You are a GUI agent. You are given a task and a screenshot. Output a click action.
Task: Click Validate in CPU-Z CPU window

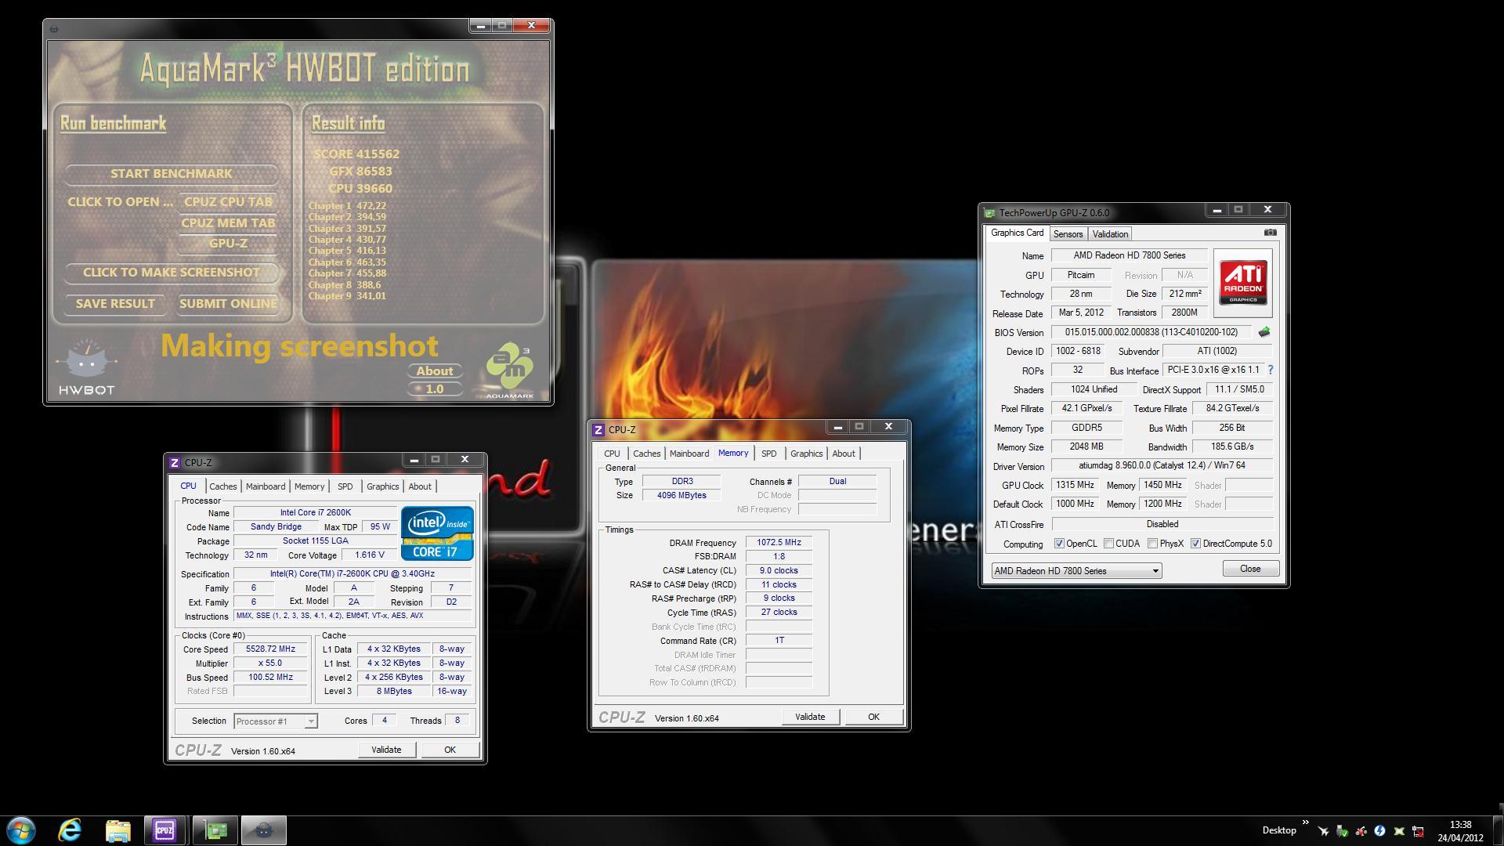pos(386,750)
